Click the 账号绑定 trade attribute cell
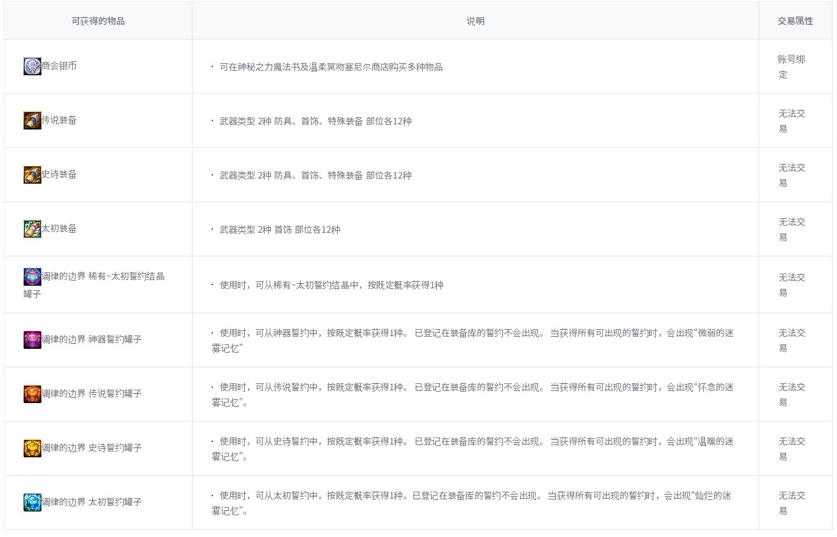Viewport: 837px width, 537px height. click(791, 67)
